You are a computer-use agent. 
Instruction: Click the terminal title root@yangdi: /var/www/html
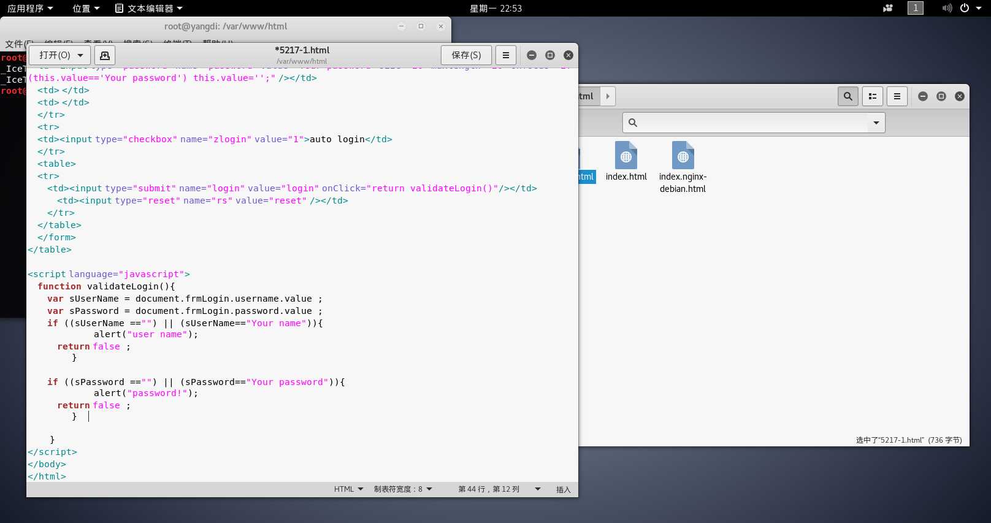pyautogui.click(x=226, y=26)
